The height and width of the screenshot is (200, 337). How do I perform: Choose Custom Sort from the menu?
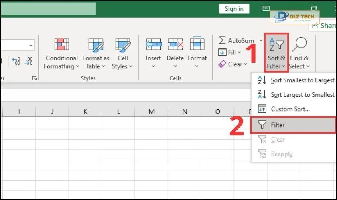(x=290, y=109)
